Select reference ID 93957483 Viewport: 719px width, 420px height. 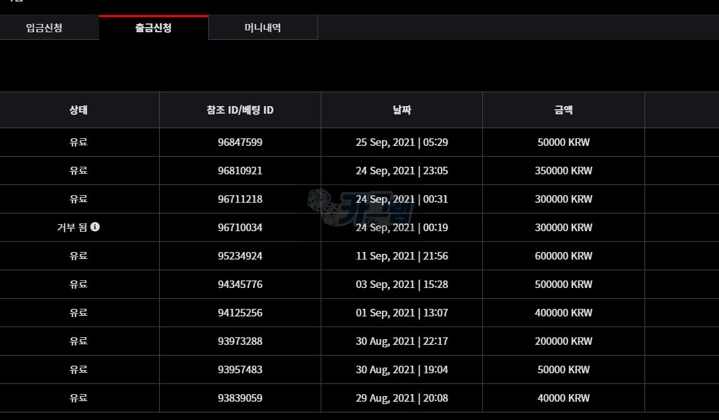[x=240, y=369]
